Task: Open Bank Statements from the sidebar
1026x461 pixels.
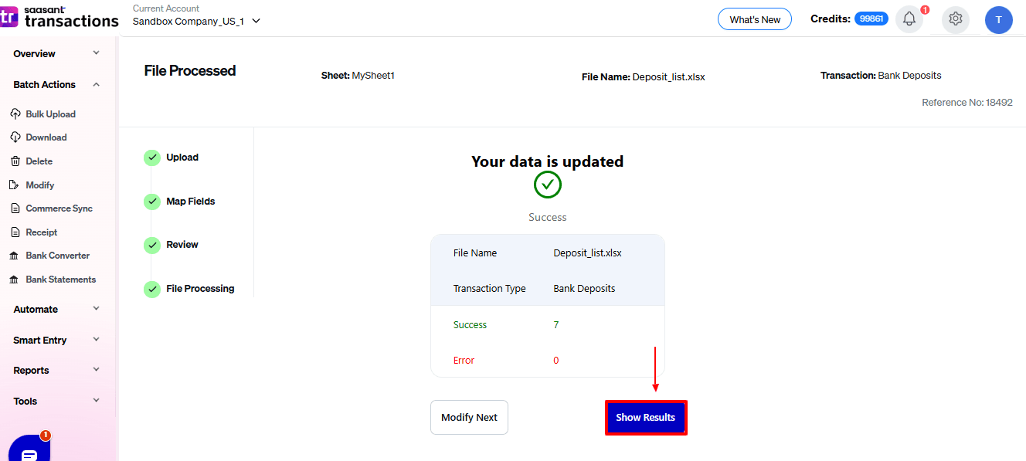Action: click(x=60, y=280)
